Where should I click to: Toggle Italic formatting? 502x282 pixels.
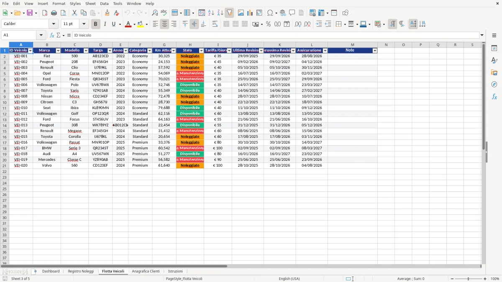pyautogui.click(x=105, y=24)
